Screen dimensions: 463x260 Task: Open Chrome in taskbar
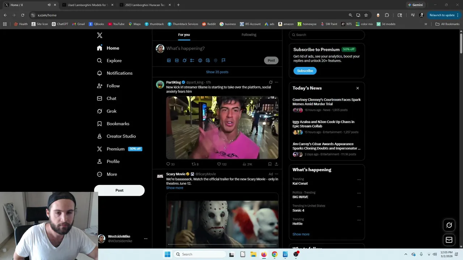[275, 254]
